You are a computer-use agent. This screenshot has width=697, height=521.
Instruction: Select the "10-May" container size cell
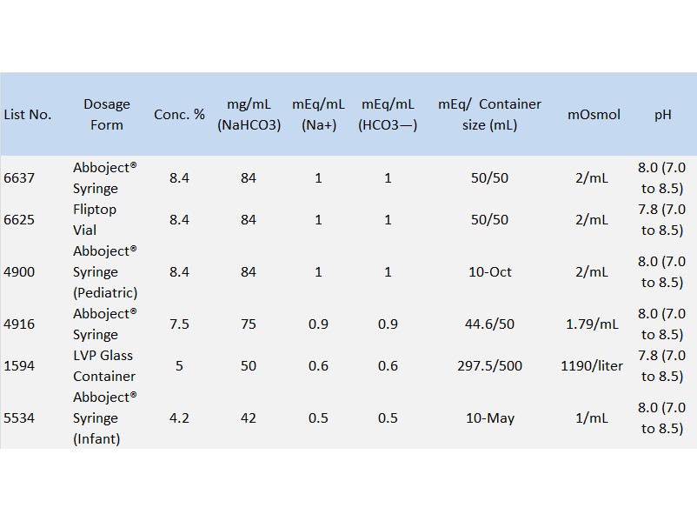489,417
